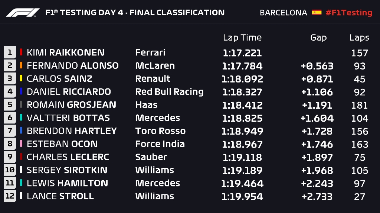The width and height of the screenshot is (380, 213).
Task: Select position 1 number badge
Action: coord(10,52)
